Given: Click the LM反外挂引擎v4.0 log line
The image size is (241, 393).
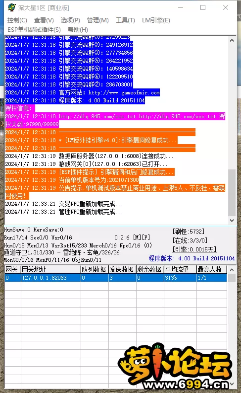Looking at the screenshot, I should [x=91, y=140].
